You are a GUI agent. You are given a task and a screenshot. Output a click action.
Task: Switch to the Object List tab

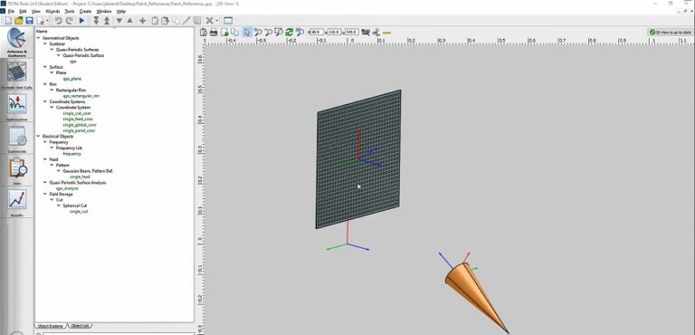pyautogui.click(x=80, y=326)
